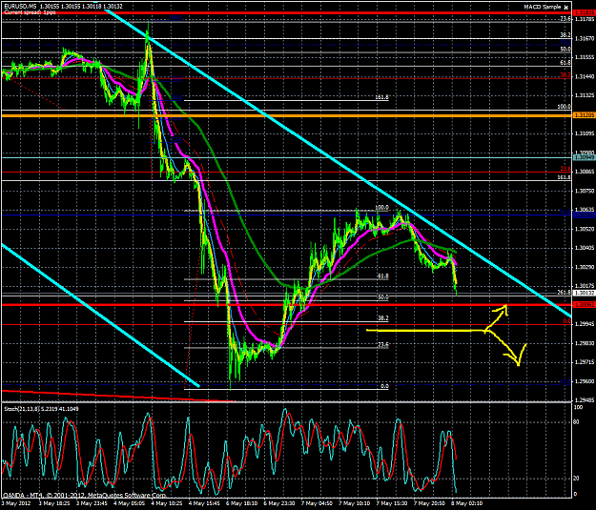The width and height of the screenshot is (596, 510).
Task: Click the 6 May 18:10 time label
Action: [x=240, y=503]
